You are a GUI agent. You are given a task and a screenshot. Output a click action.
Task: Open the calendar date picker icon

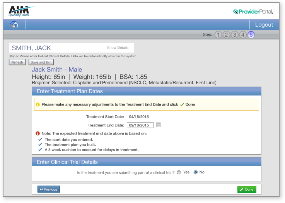[x=159, y=125]
